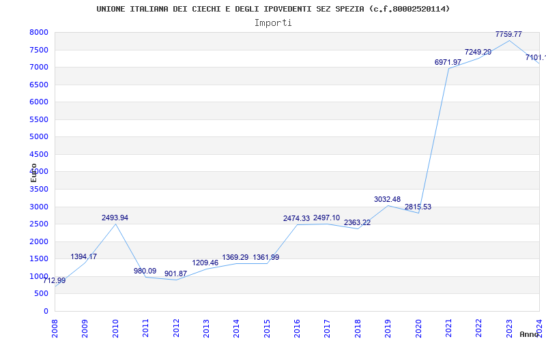Click the 2363.22 value label
The width and height of the screenshot is (546, 341).
(x=357, y=223)
